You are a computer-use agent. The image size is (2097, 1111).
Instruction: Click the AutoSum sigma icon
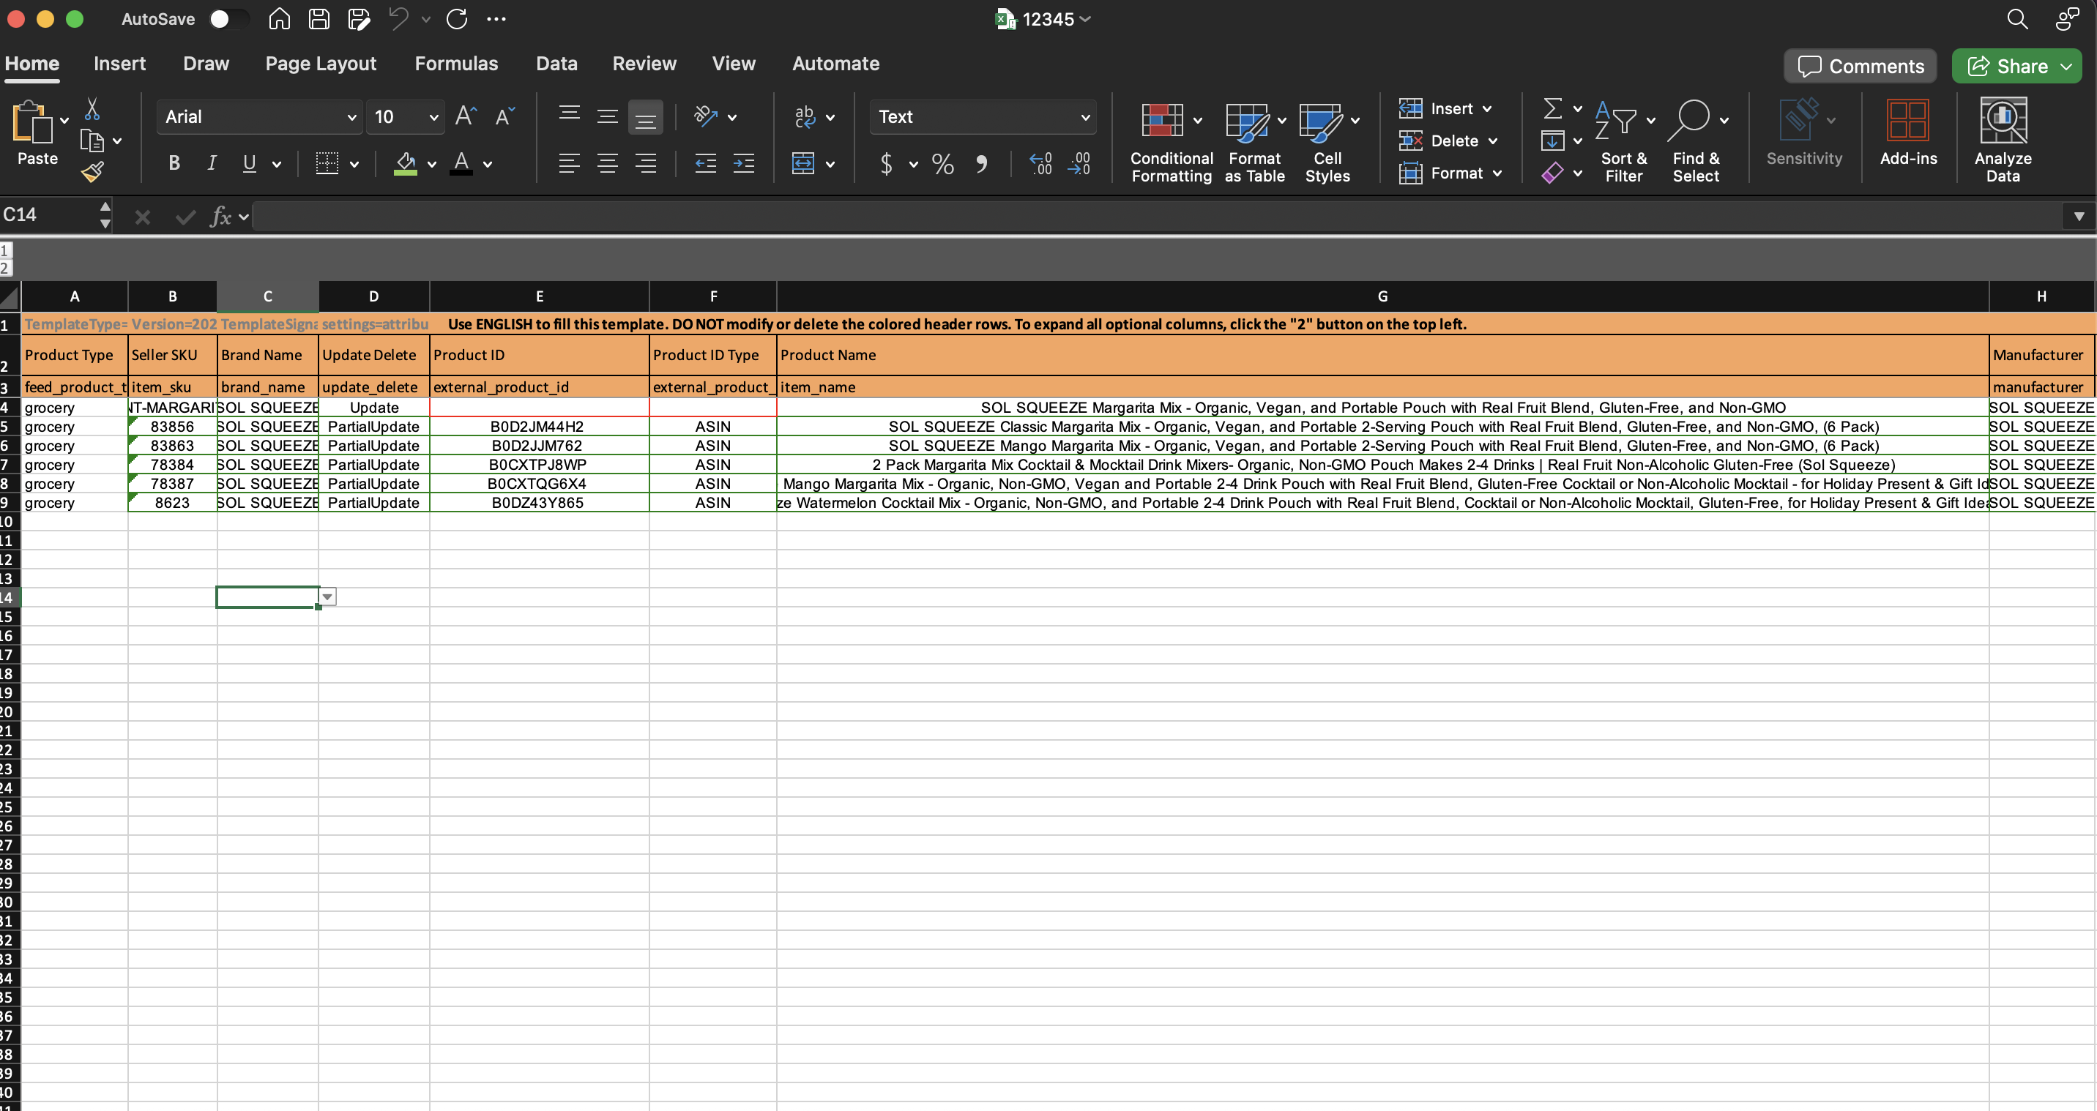[1552, 108]
